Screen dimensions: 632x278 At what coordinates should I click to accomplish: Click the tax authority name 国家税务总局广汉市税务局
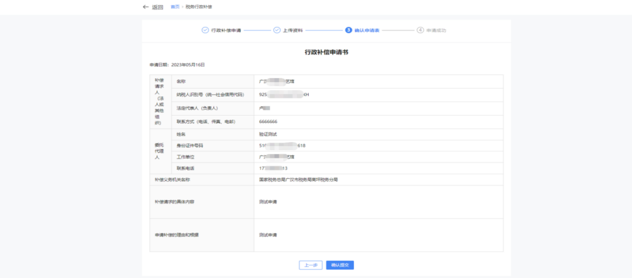click(x=298, y=179)
